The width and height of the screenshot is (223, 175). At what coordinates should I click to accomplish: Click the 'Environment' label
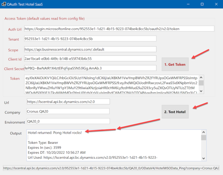pyautogui.click(x=15, y=122)
